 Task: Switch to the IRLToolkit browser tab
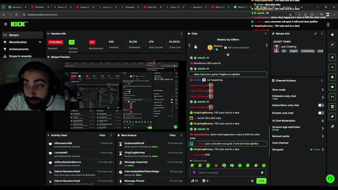click(40, 7)
